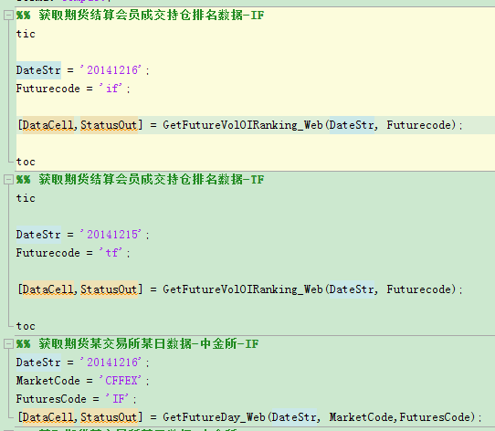Click GetFutureVolOIRanking_Web in the highlighted IF section

click(243, 125)
